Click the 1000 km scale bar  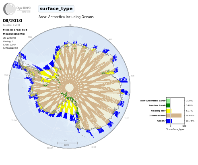[x=67, y=143]
